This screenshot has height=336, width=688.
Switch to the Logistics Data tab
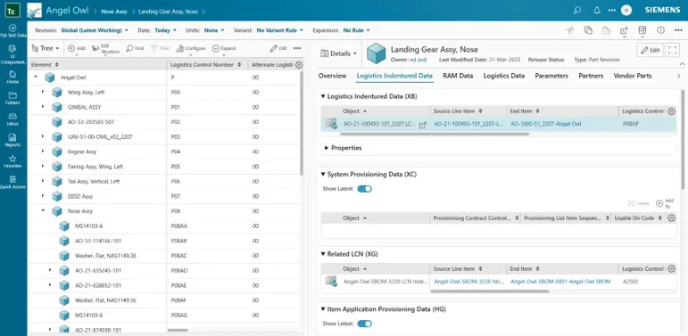tap(503, 76)
